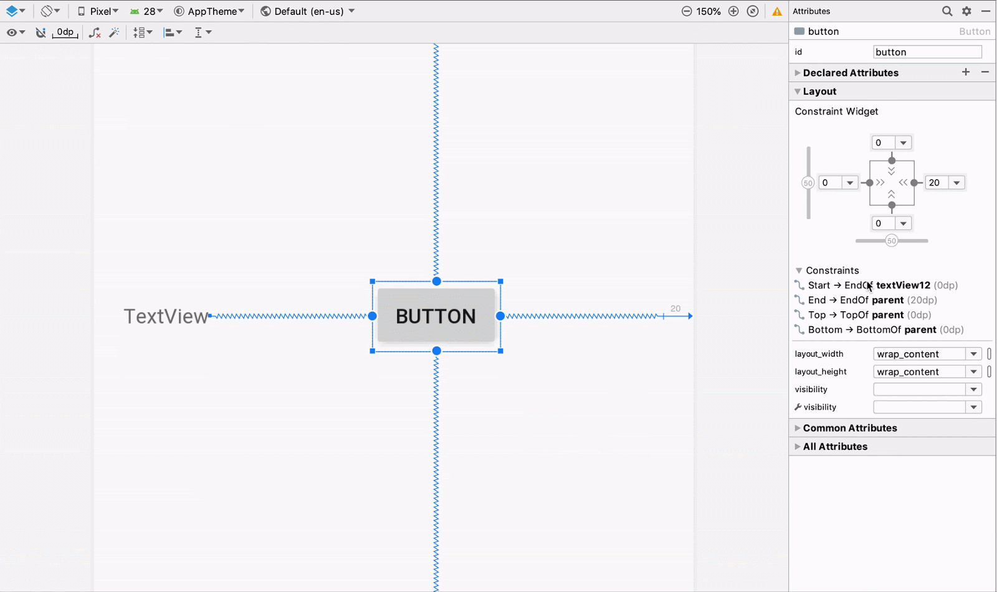Click the zoom in plus icon

tap(733, 11)
